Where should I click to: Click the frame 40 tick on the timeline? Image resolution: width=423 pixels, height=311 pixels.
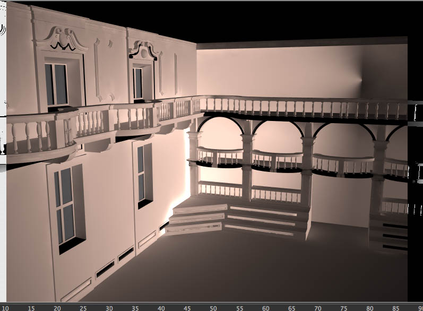[161, 308]
